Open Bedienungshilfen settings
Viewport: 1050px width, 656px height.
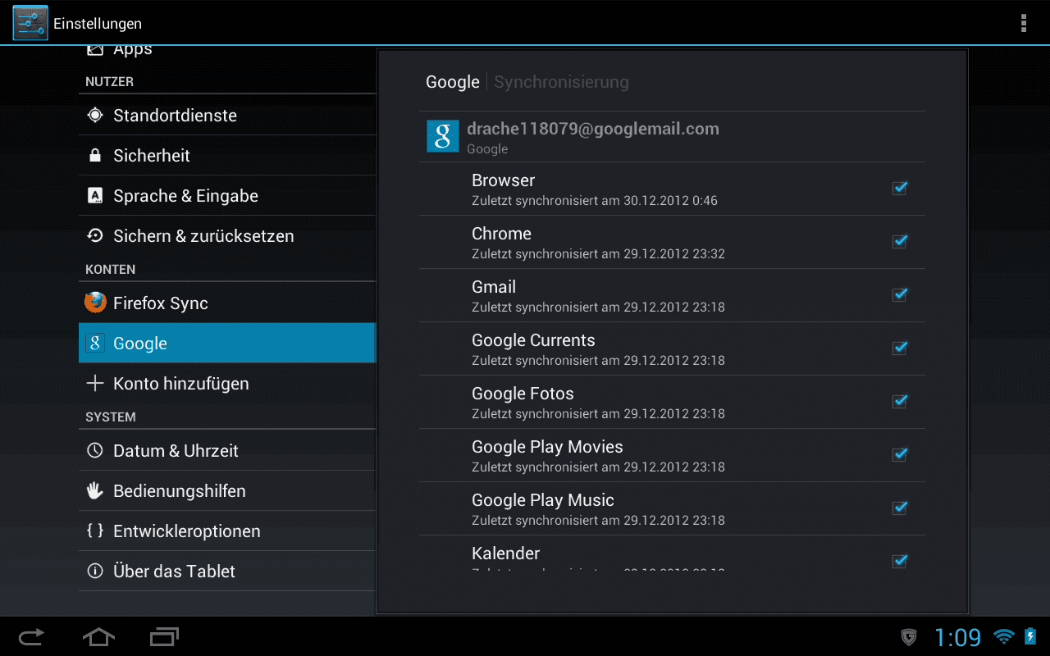(x=227, y=490)
